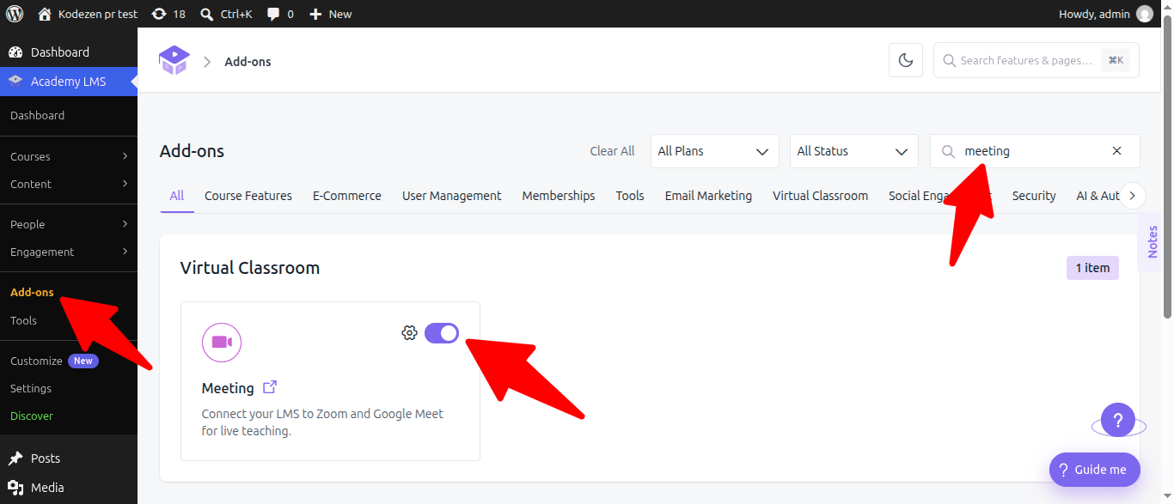This screenshot has height=504, width=1174.
Task: Click the Clear All filters link
Action: point(612,151)
